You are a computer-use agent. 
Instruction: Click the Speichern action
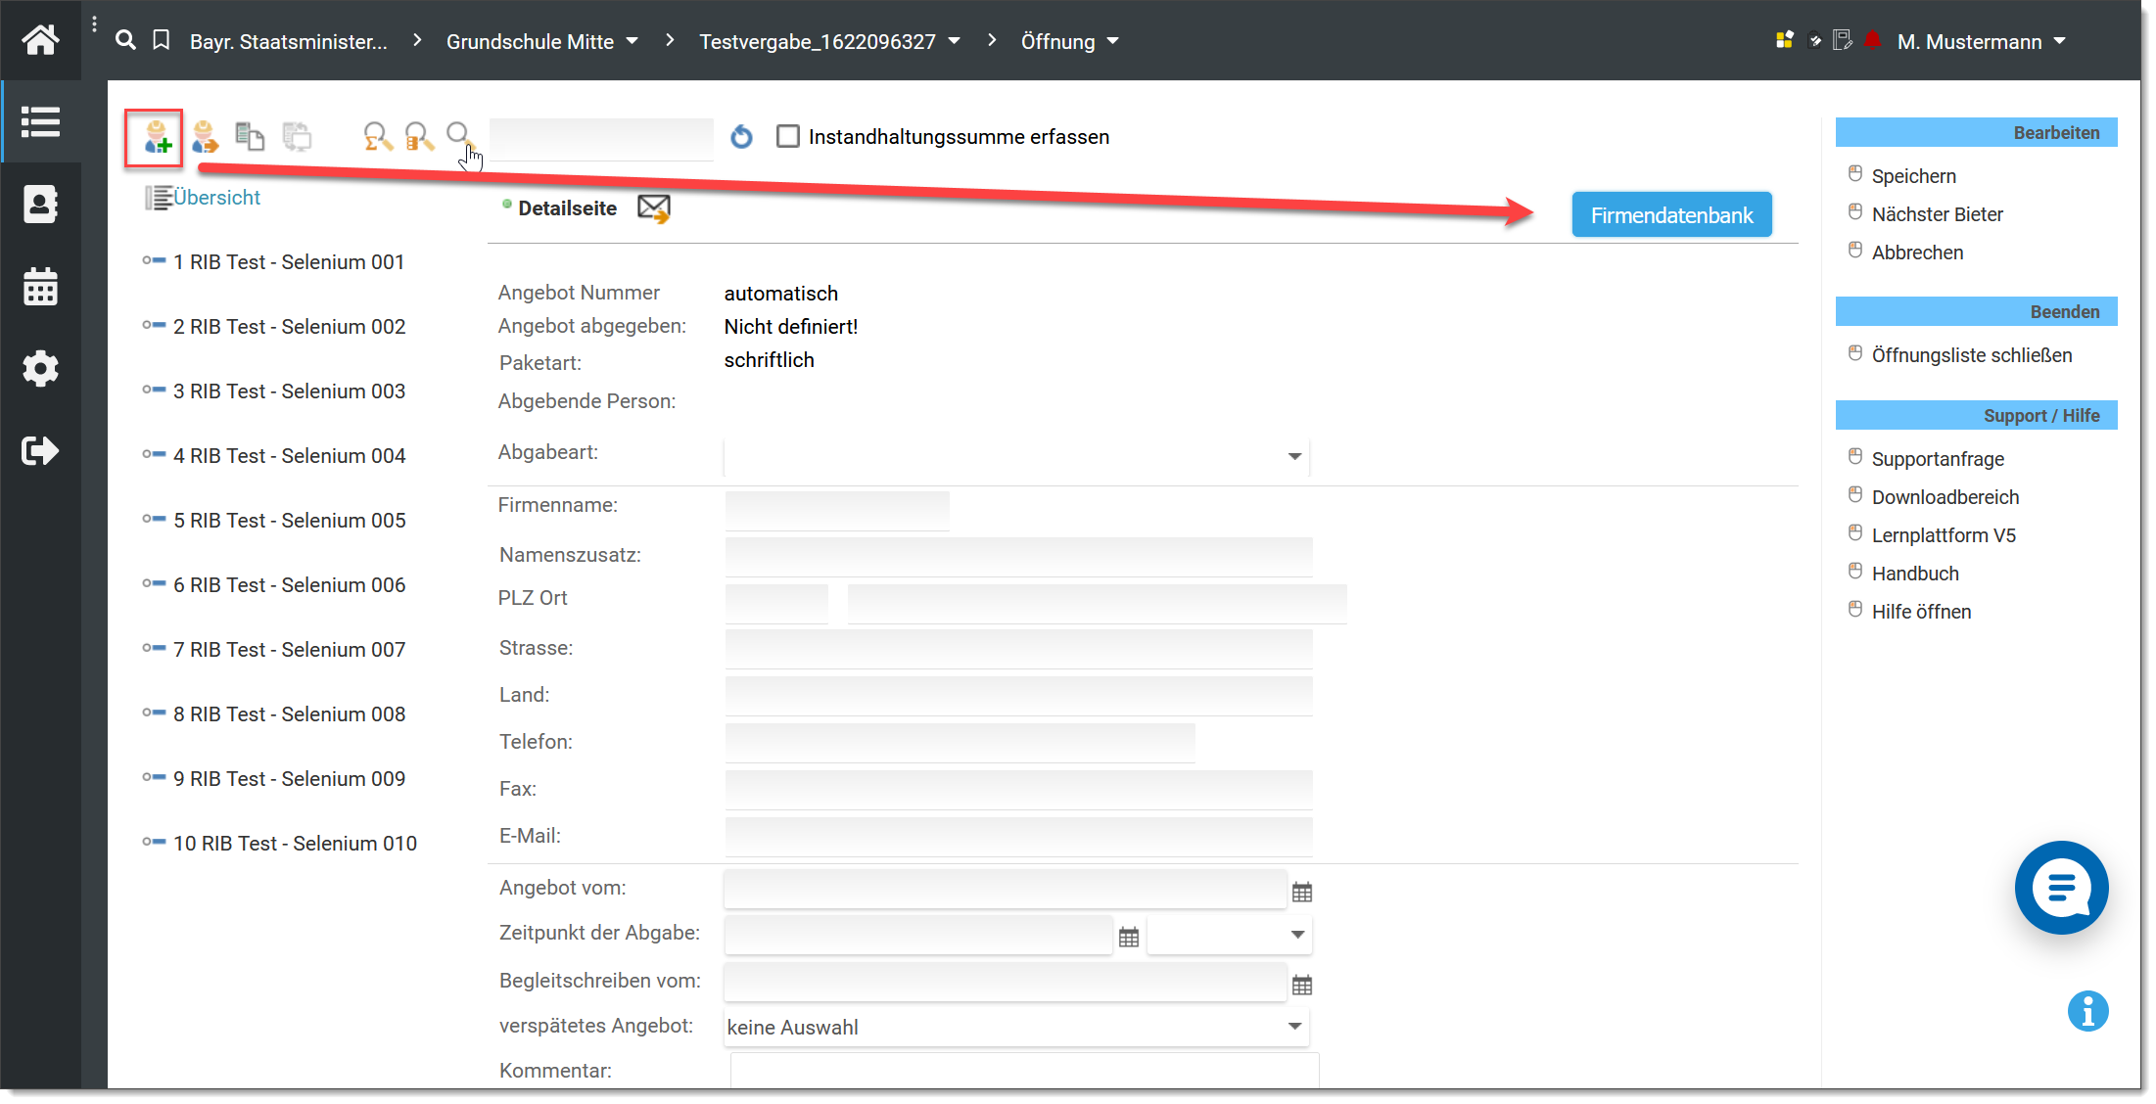pos(1913,176)
